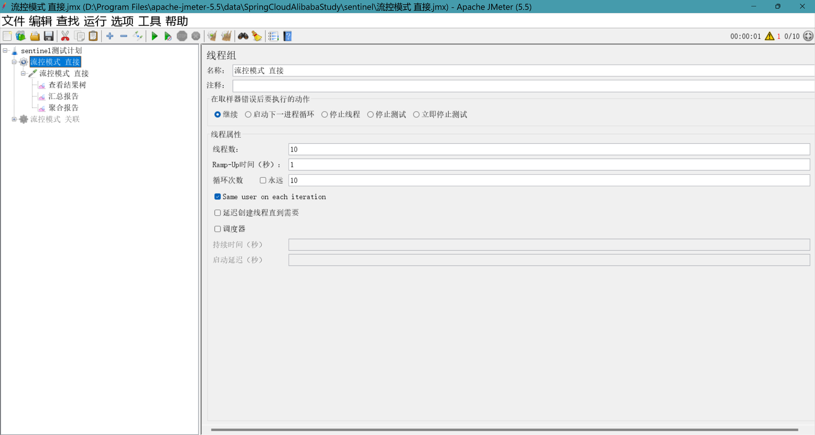Collapse the sentinel测试计划 root node
This screenshot has width=815, height=435.
pos(5,51)
